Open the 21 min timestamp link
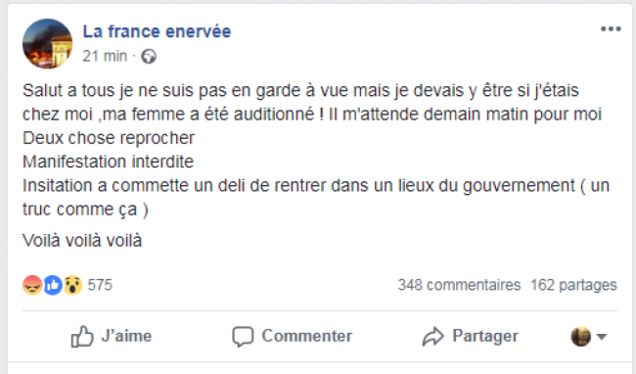Viewport: 636px width, 374px height. pyautogui.click(x=105, y=56)
